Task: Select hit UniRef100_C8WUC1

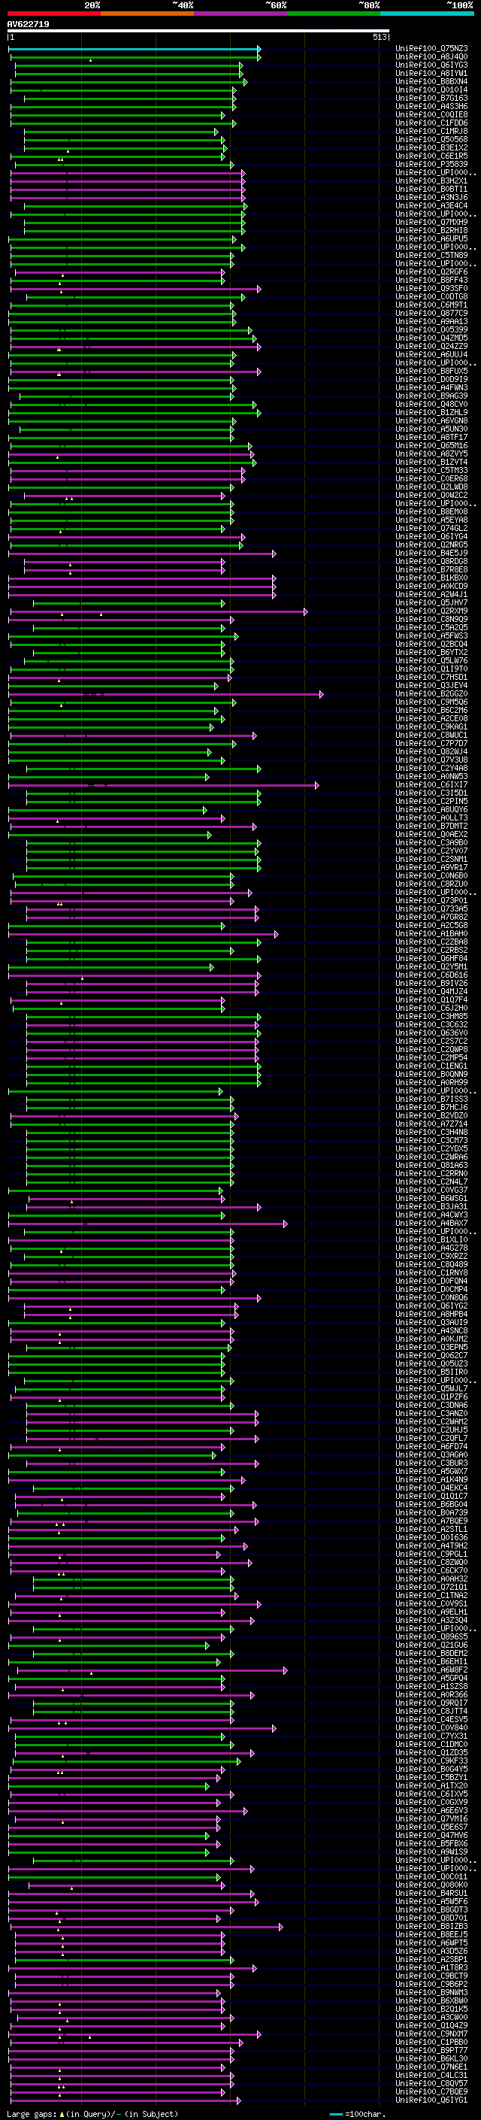Action: click(431, 735)
